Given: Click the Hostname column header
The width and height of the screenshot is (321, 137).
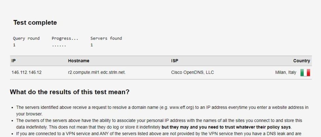Looking at the screenshot, I should 79,61.
